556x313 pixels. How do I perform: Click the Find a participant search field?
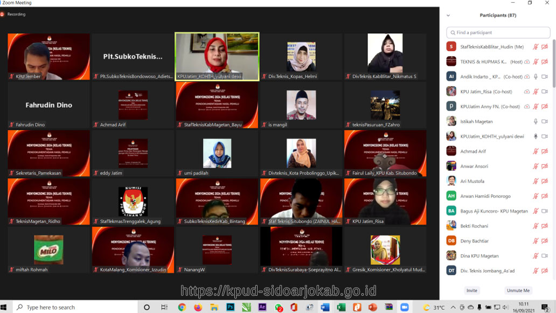498,33
